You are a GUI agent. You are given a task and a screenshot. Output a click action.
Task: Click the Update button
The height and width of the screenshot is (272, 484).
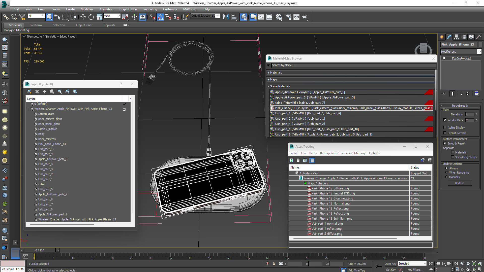(459, 183)
